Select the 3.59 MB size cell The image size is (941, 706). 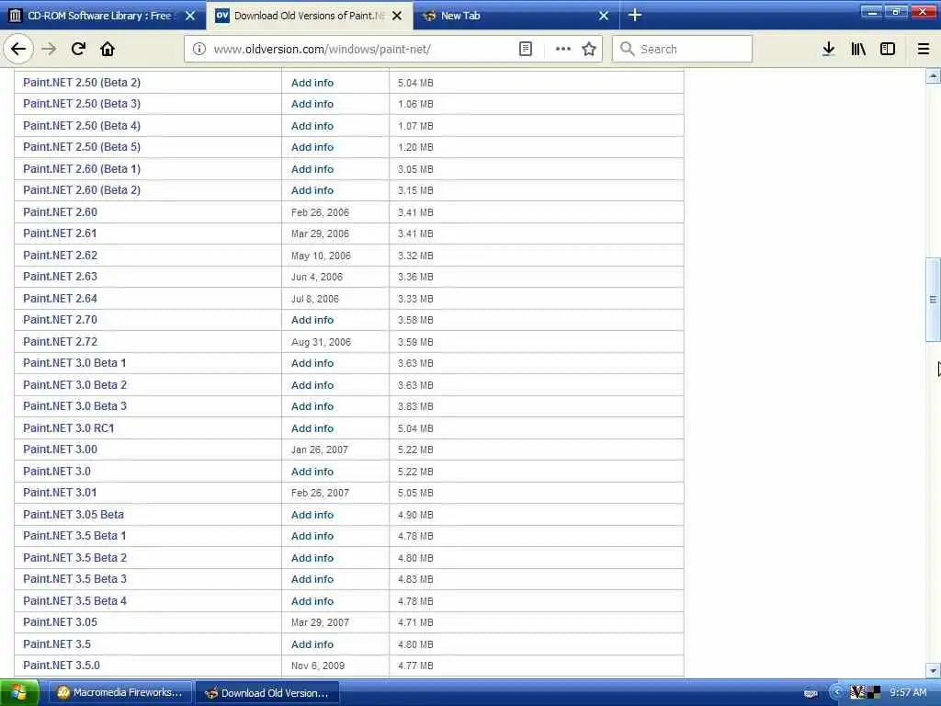pyautogui.click(x=415, y=342)
